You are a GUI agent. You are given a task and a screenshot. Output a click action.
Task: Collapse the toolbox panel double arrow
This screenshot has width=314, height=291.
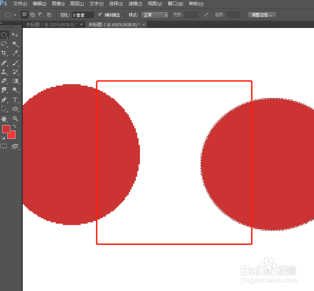1,23
